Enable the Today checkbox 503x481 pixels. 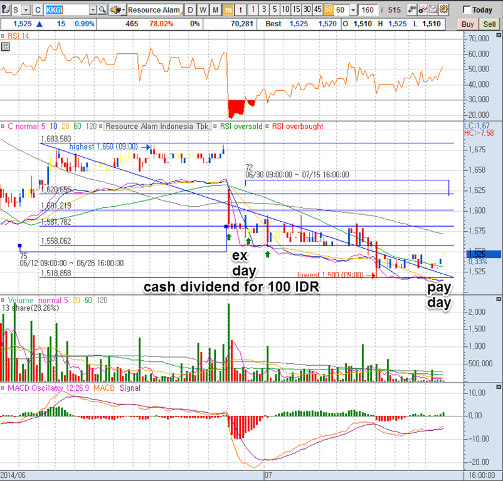467,10
